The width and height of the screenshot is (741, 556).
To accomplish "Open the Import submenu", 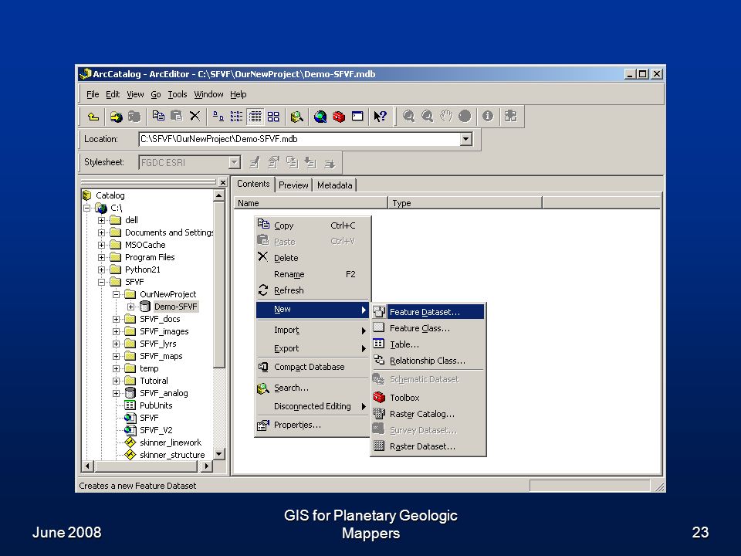I will [313, 330].
